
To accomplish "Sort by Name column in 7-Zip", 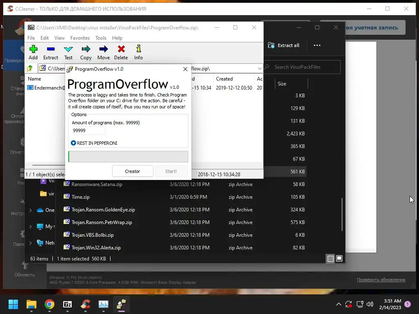I will [34, 79].
